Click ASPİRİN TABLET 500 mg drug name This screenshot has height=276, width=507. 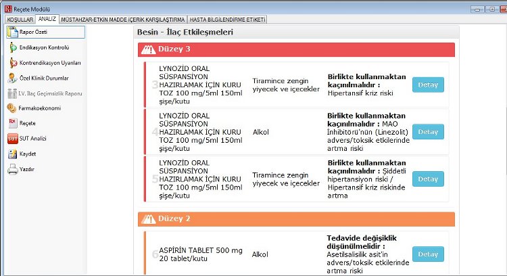point(201,254)
